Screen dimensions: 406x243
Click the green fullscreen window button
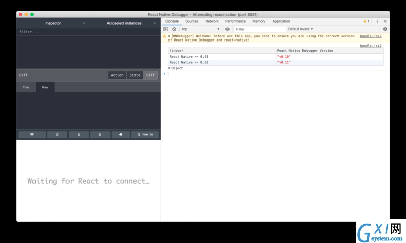(x=32, y=15)
